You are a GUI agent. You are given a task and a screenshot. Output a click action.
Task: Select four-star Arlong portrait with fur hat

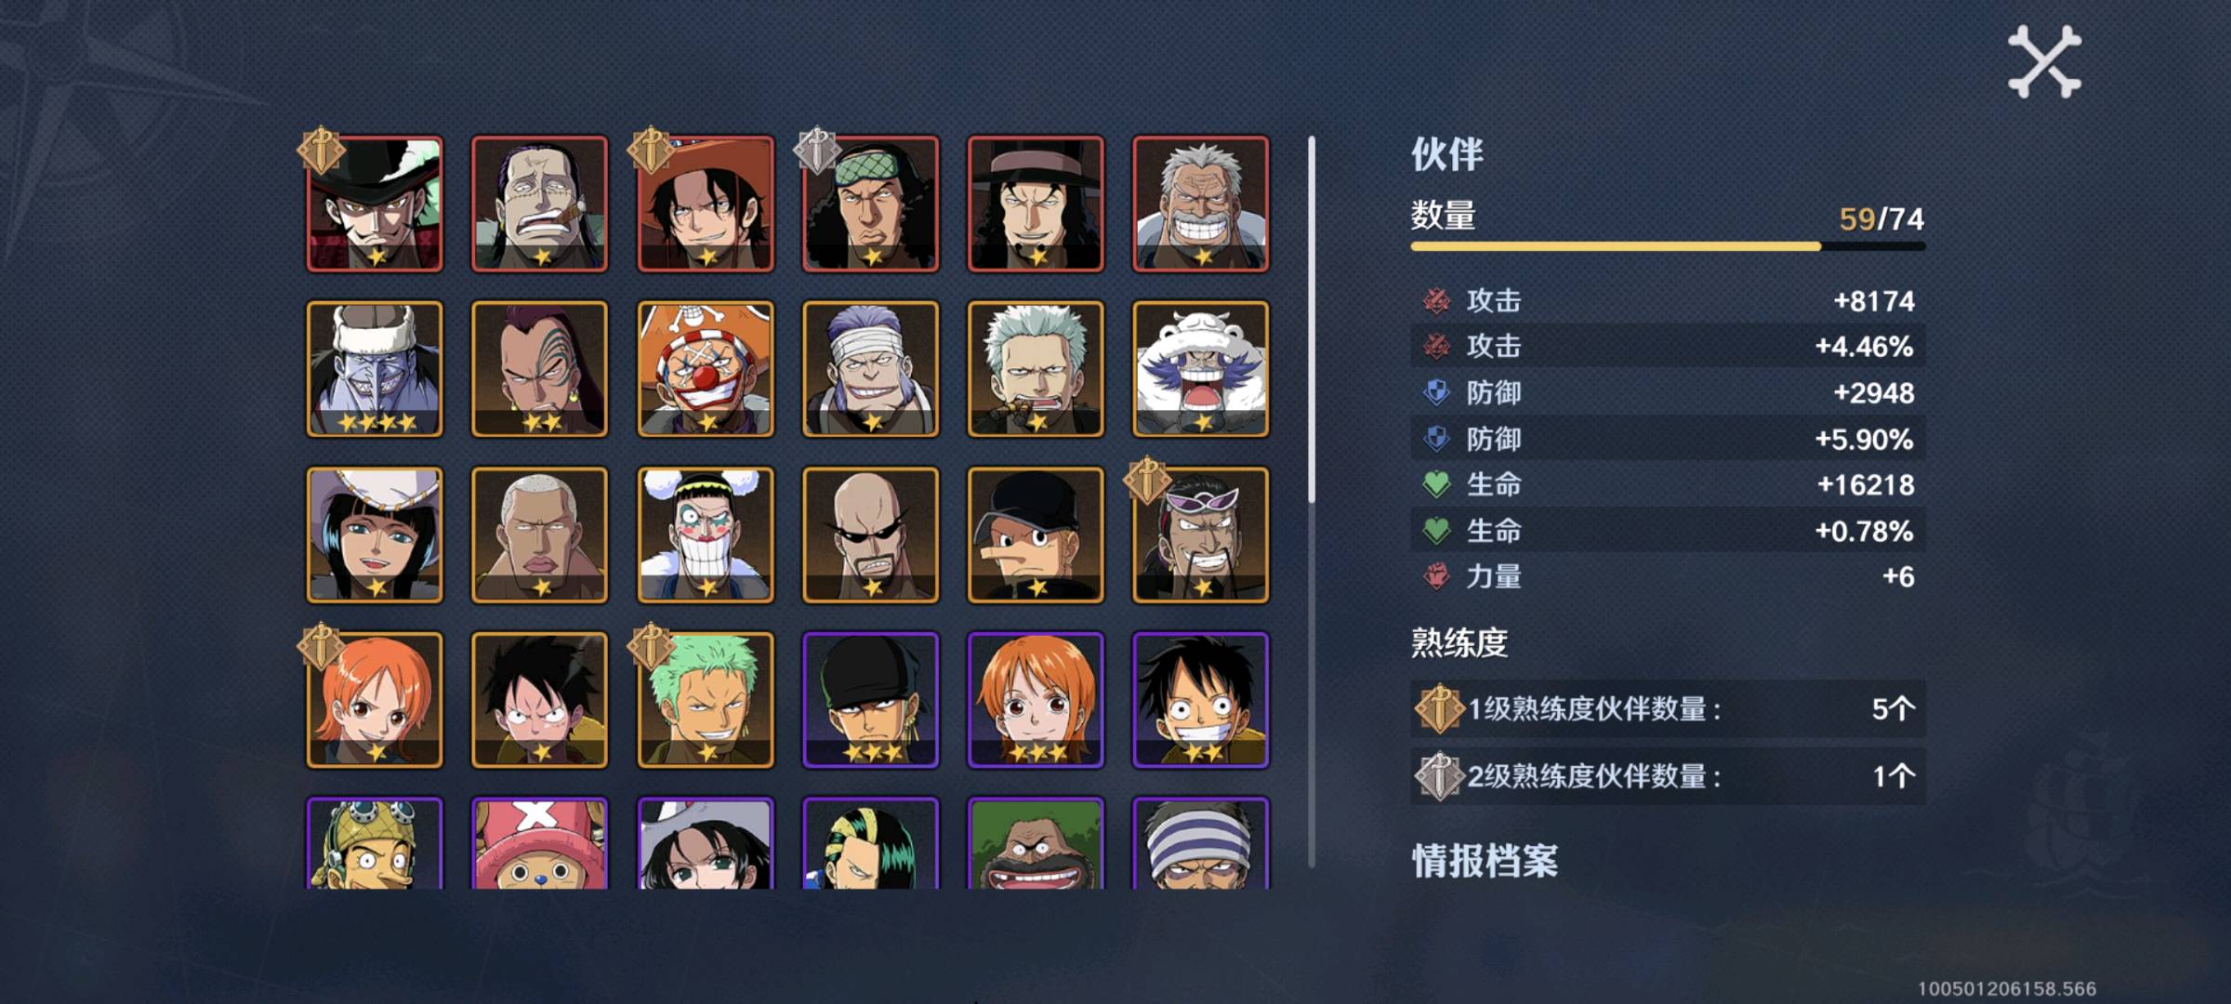[375, 368]
